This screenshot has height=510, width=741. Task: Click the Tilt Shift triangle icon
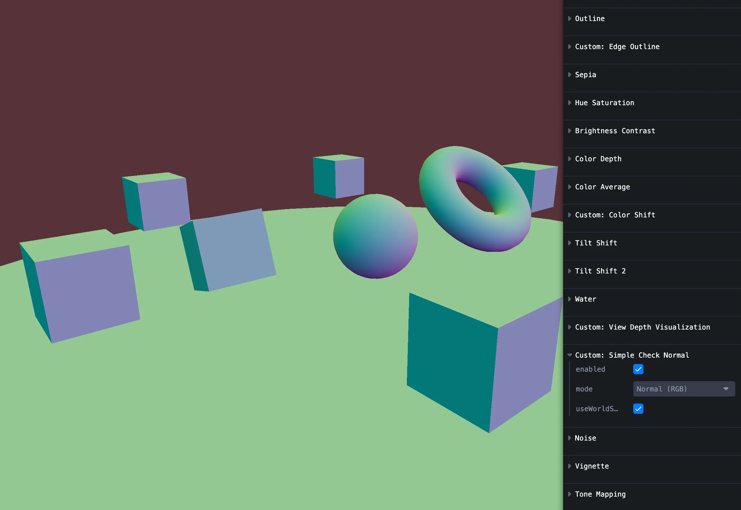pos(570,243)
